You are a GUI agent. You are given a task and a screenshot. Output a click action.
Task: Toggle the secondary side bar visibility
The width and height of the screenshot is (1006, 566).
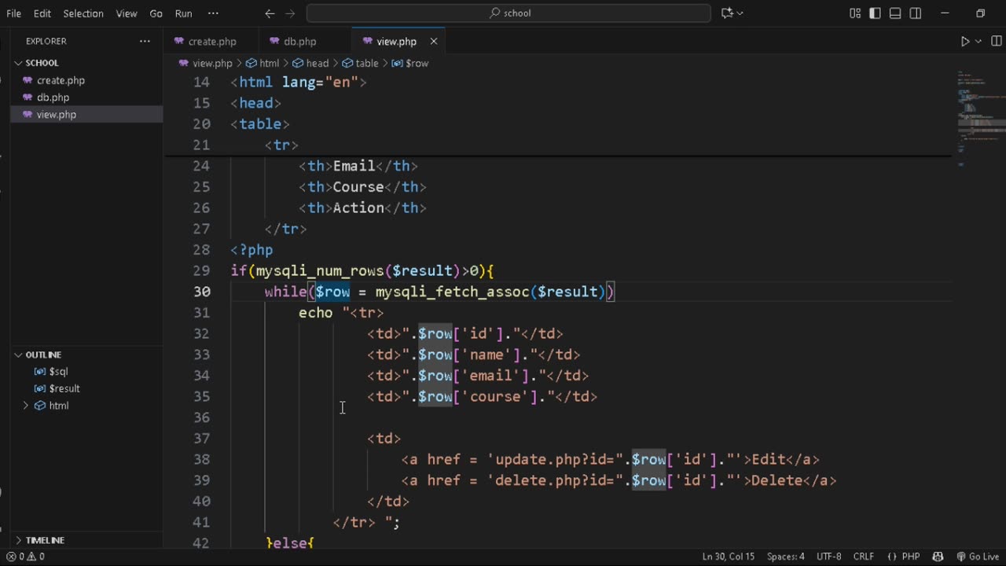(916, 13)
